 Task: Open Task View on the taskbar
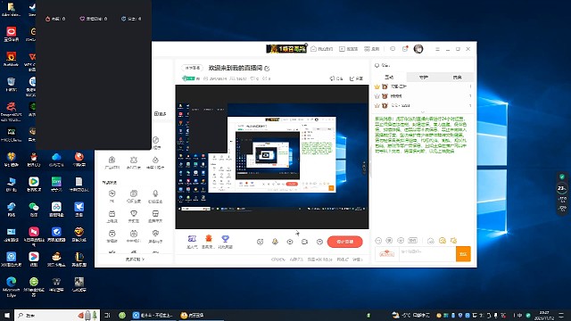click(x=107, y=315)
